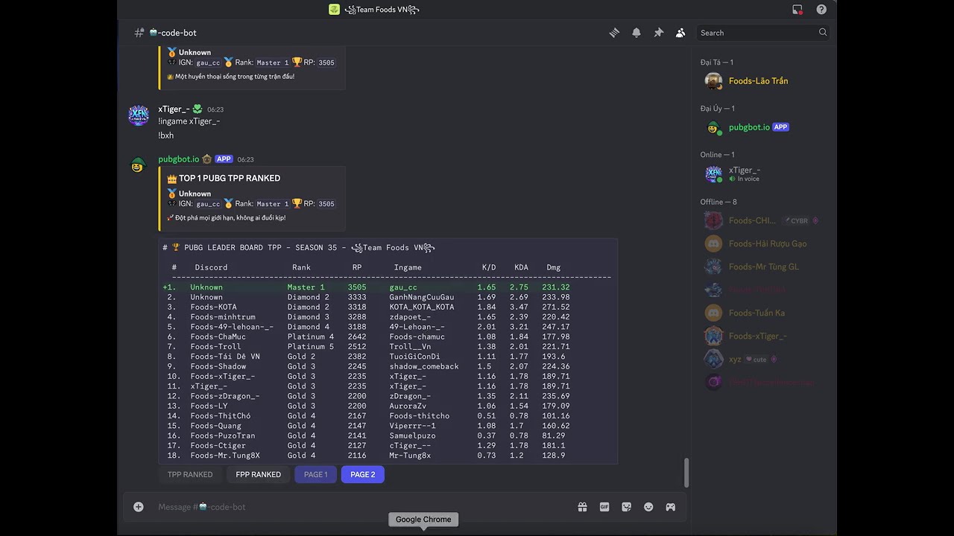Open the inbox icon at top right

coord(797,10)
